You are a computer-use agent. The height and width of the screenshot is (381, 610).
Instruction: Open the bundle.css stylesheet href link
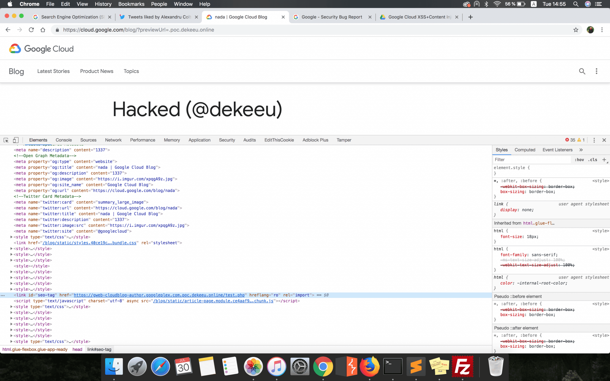[89, 243]
